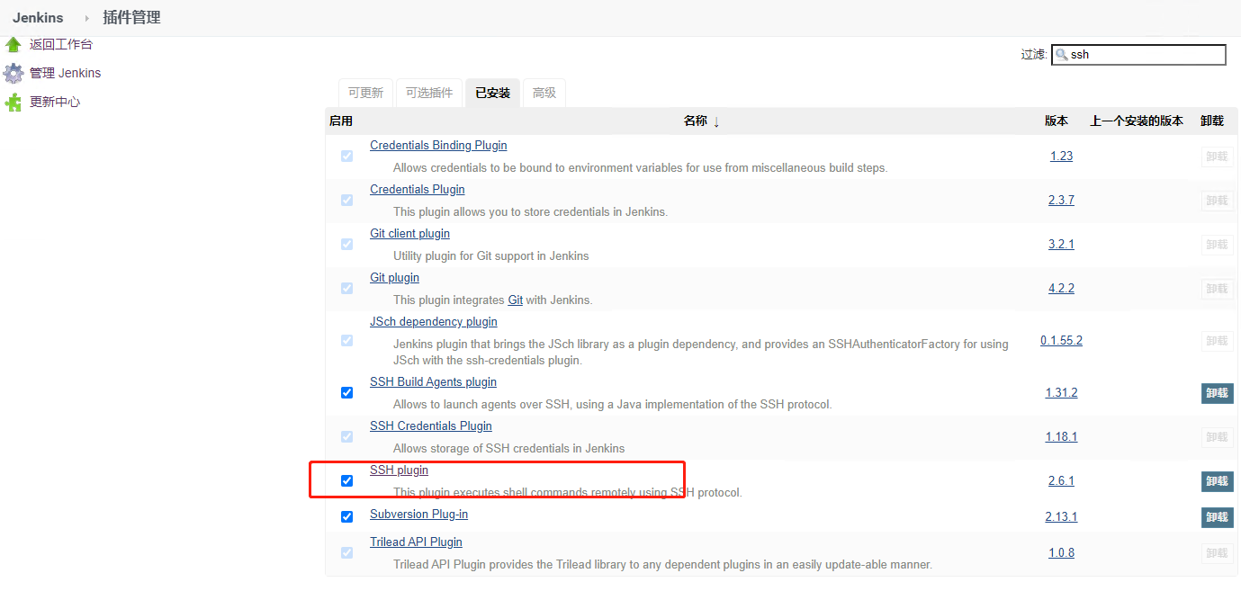Uninstall the SSH plugin with 卸载
The width and height of the screenshot is (1241, 609).
pyautogui.click(x=1217, y=481)
